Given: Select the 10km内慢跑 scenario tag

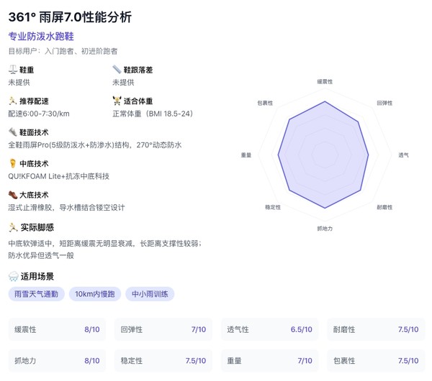Looking at the screenshot, I should point(95,294).
